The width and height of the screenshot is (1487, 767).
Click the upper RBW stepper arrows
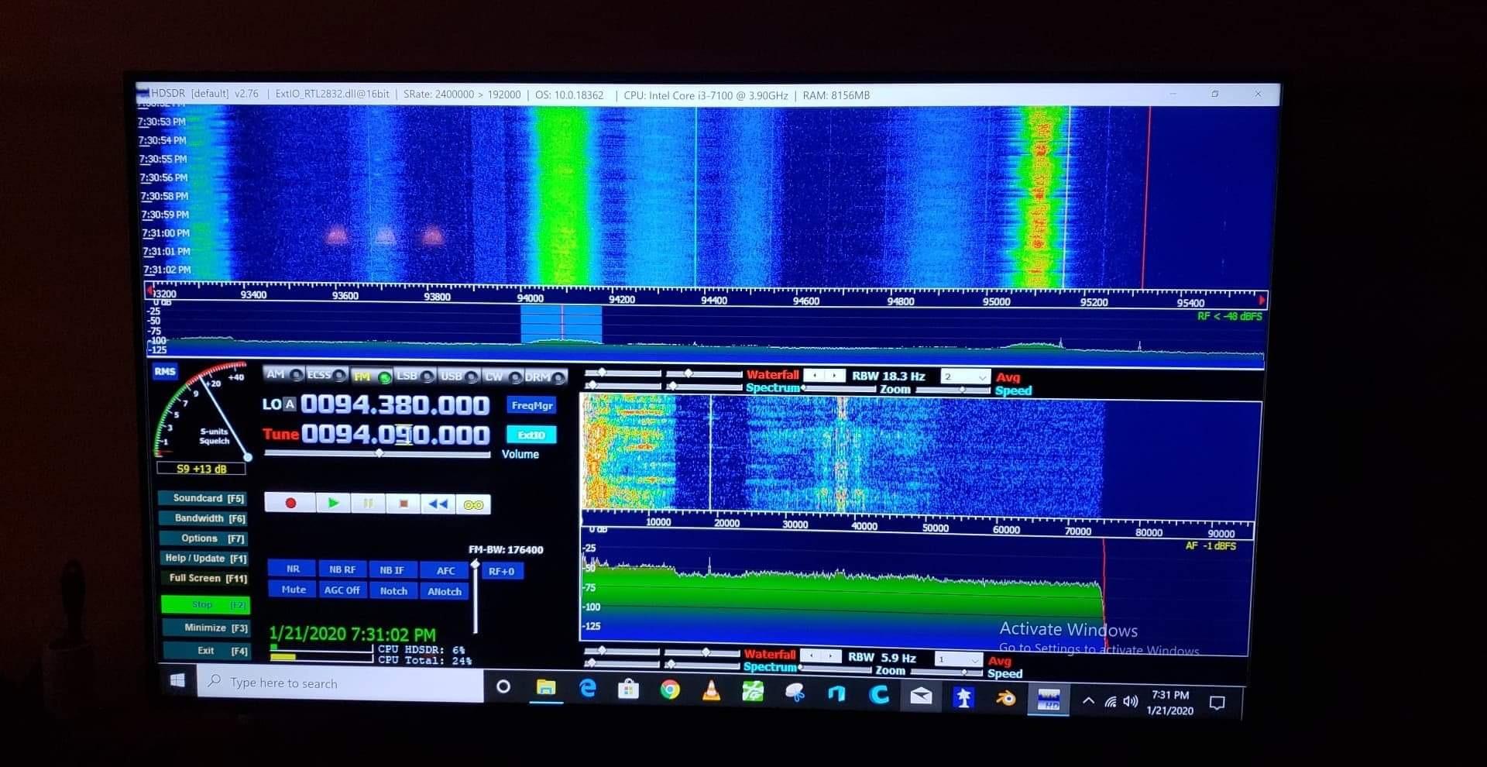(824, 376)
